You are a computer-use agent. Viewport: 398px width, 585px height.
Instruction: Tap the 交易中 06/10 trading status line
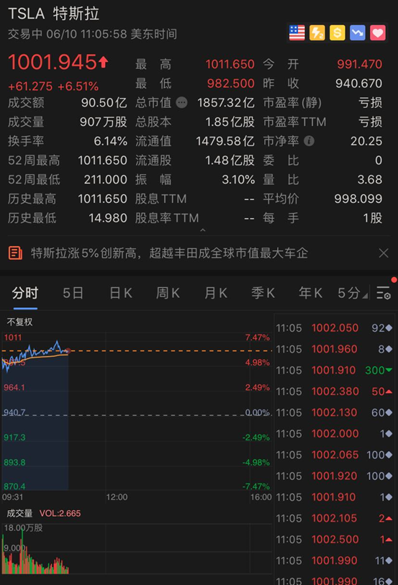(93, 35)
